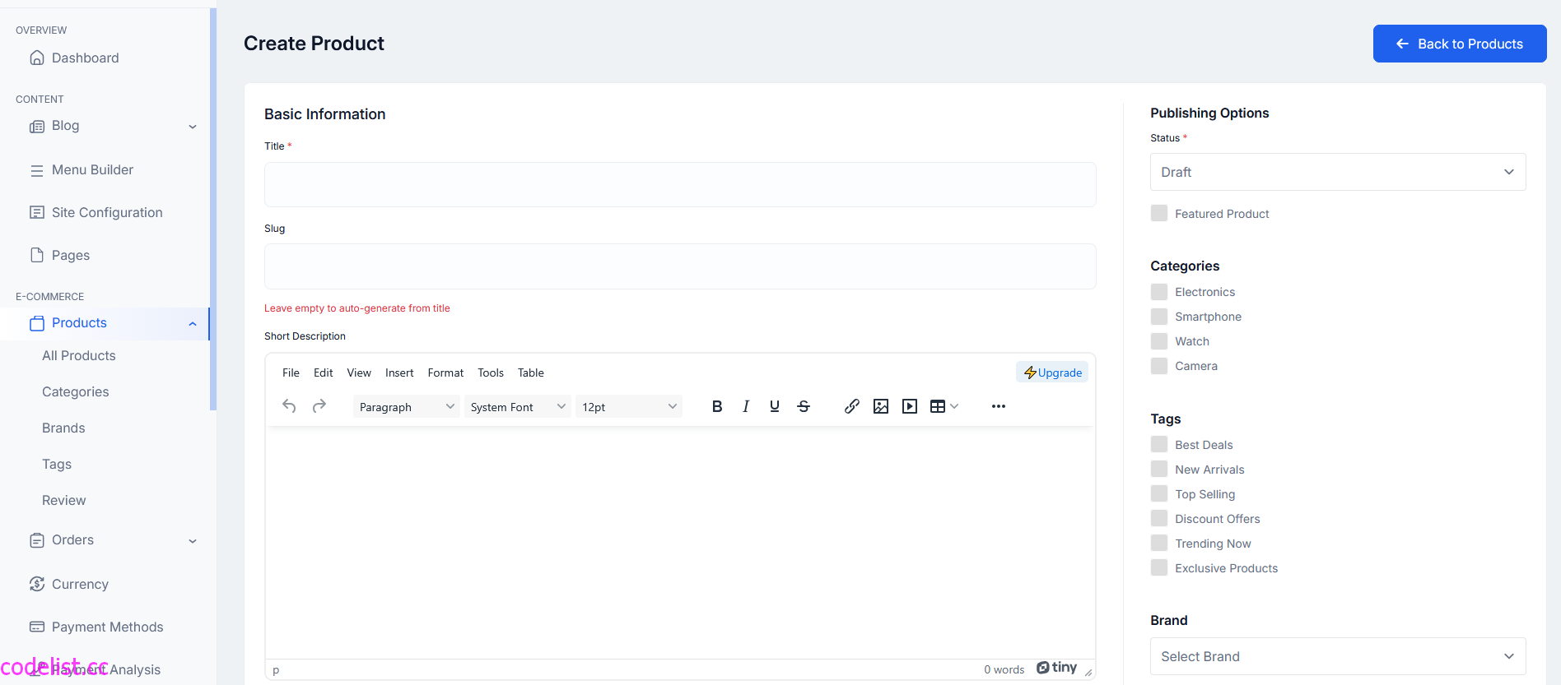Image resolution: width=1561 pixels, height=685 pixels.
Task: Click the Pages document icon
Action: point(37,255)
